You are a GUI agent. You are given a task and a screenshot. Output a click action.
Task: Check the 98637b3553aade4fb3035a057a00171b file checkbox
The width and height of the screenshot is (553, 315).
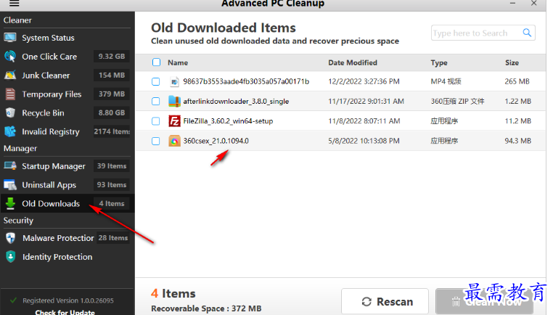click(155, 81)
